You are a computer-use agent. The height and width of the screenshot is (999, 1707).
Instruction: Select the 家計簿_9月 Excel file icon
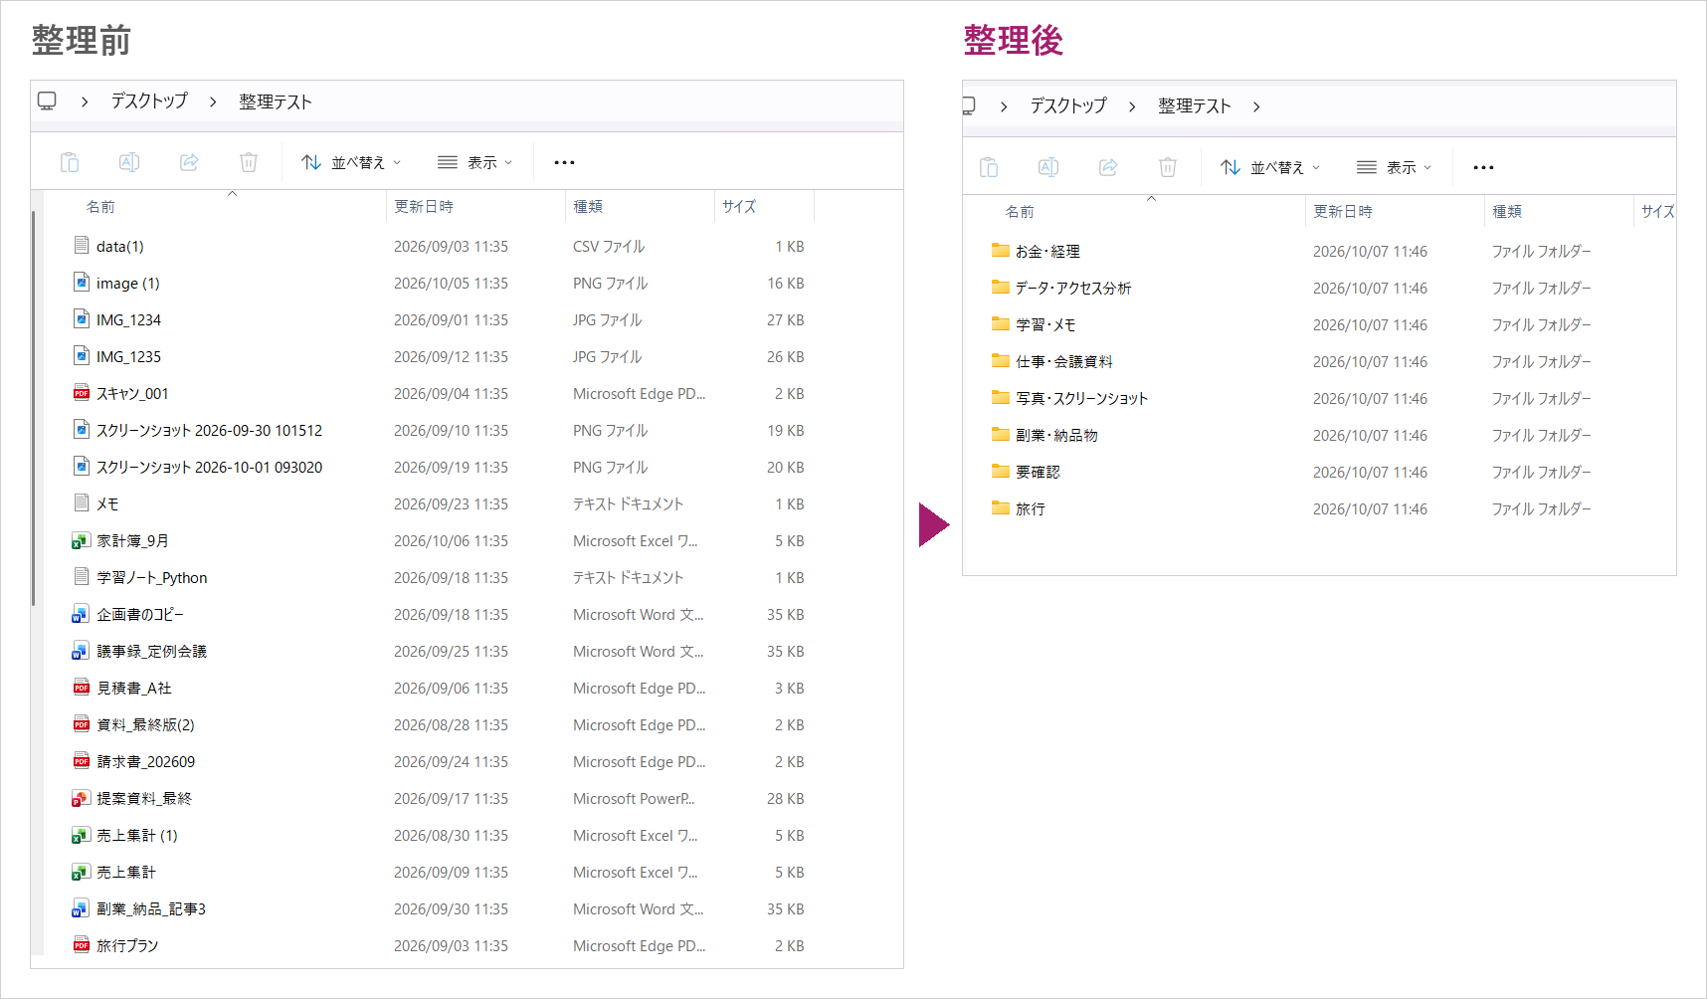pos(82,540)
